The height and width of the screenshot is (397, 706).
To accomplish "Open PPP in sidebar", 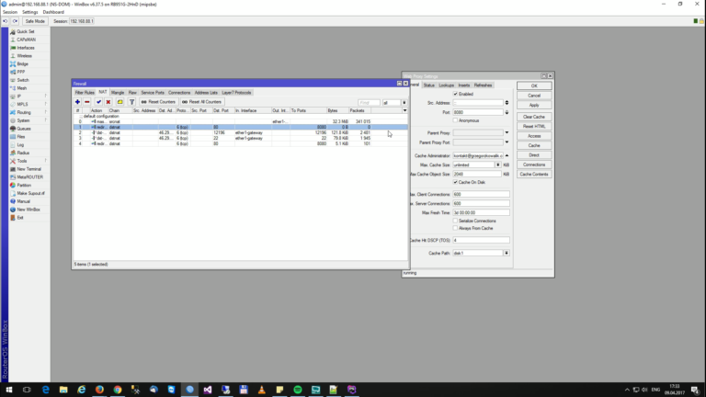I will click(x=21, y=72).
